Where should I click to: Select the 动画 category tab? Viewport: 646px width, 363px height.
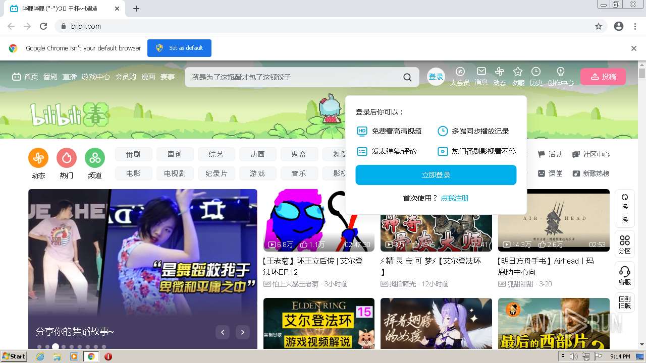[x=257, y=154]
